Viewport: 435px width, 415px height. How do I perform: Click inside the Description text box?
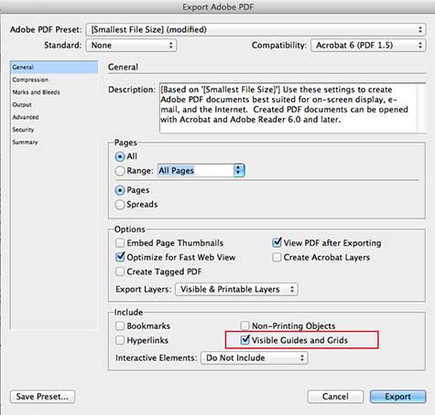(288, 108)
